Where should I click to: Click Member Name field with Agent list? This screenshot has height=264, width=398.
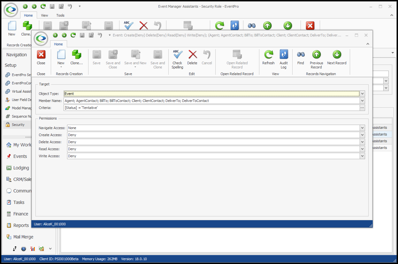[211, 101]
